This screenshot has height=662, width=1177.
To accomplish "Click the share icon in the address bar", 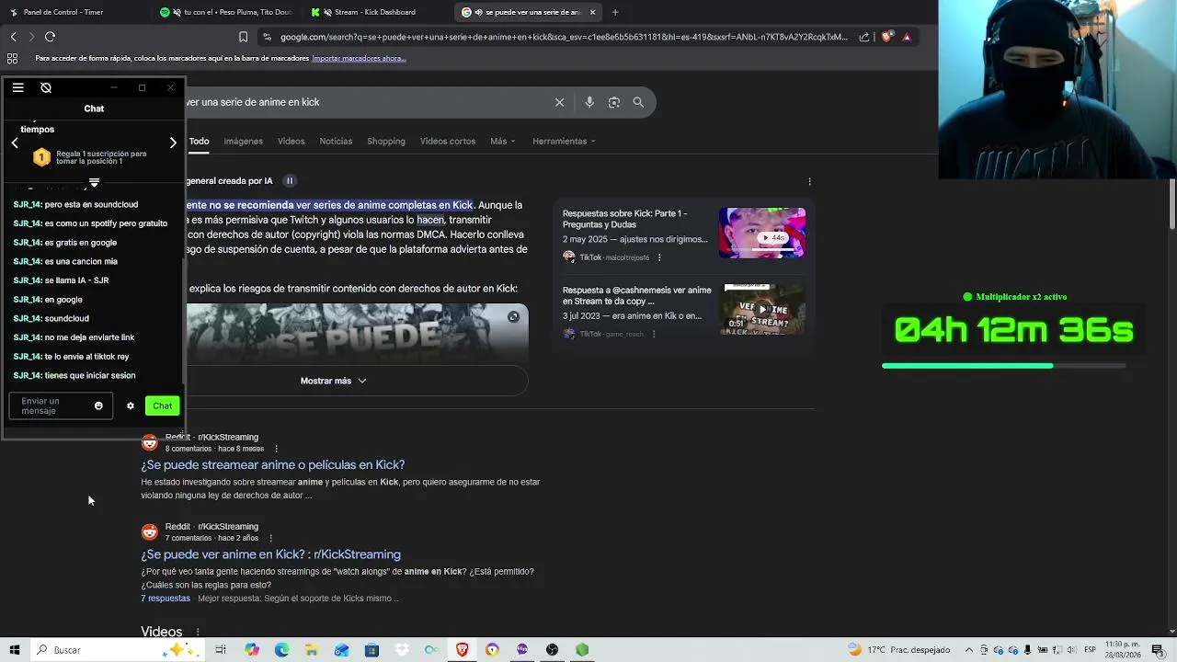I will point(864,37).
